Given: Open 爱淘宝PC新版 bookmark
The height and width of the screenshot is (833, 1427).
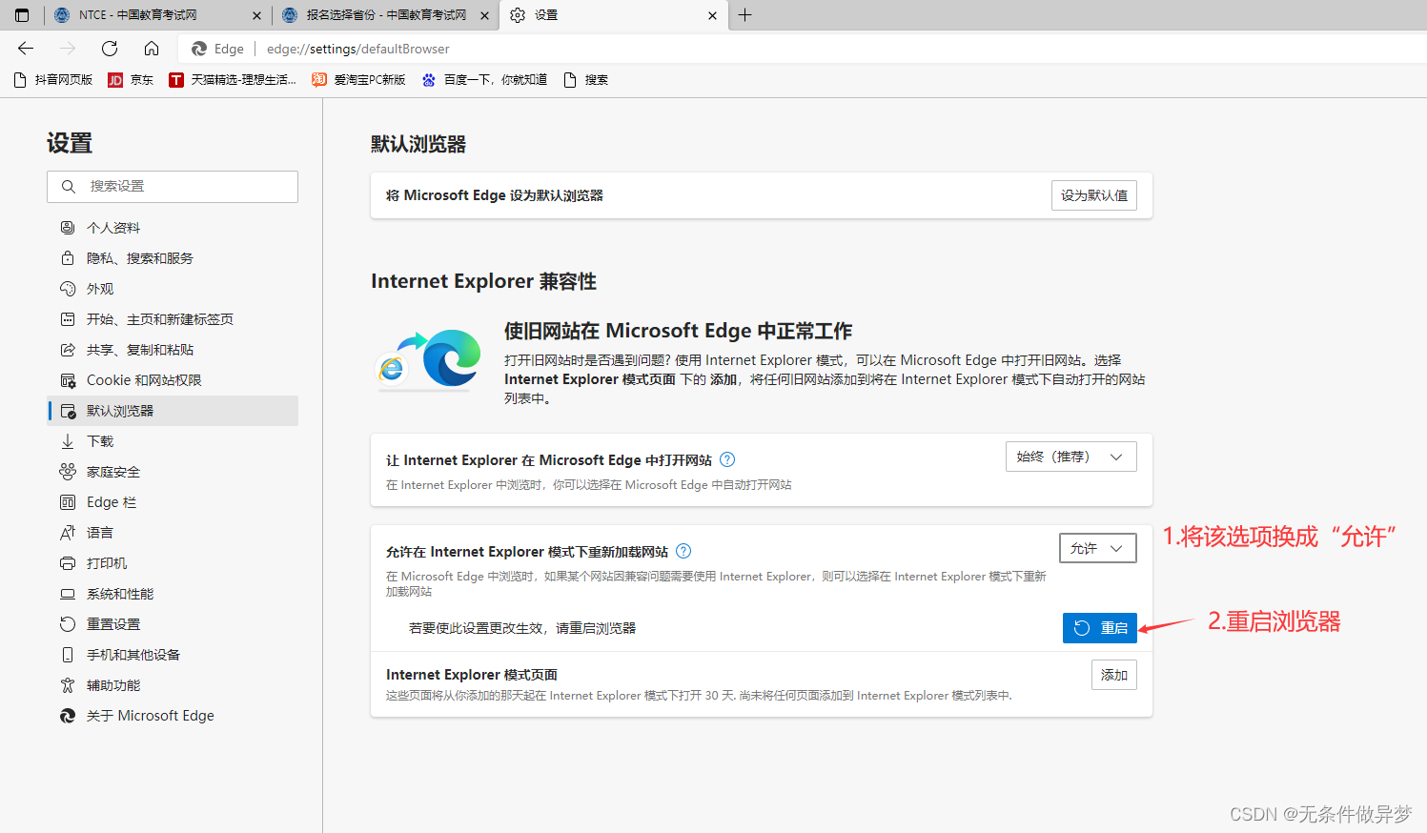Looking at the screenshot, I should [x=358, y=80].
